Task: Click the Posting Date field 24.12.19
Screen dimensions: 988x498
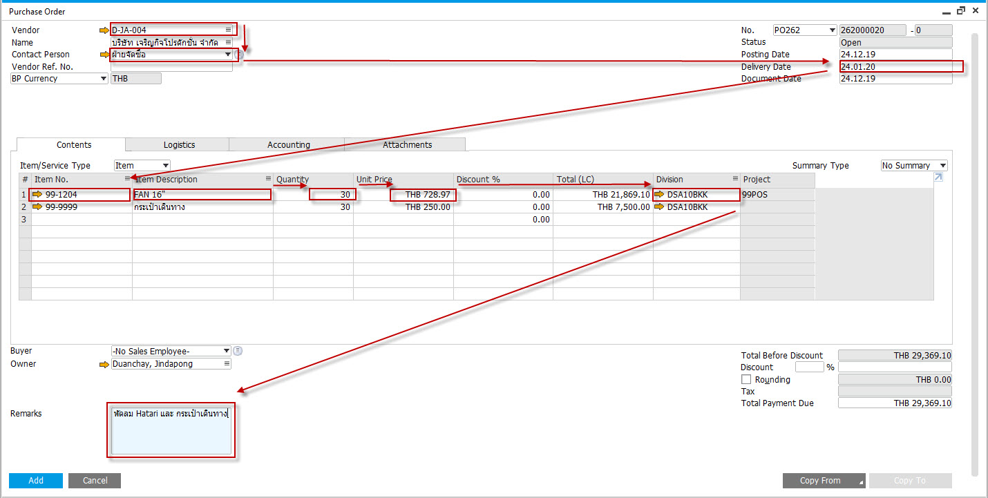Action: pyautogui.click(x=895, y=55)
